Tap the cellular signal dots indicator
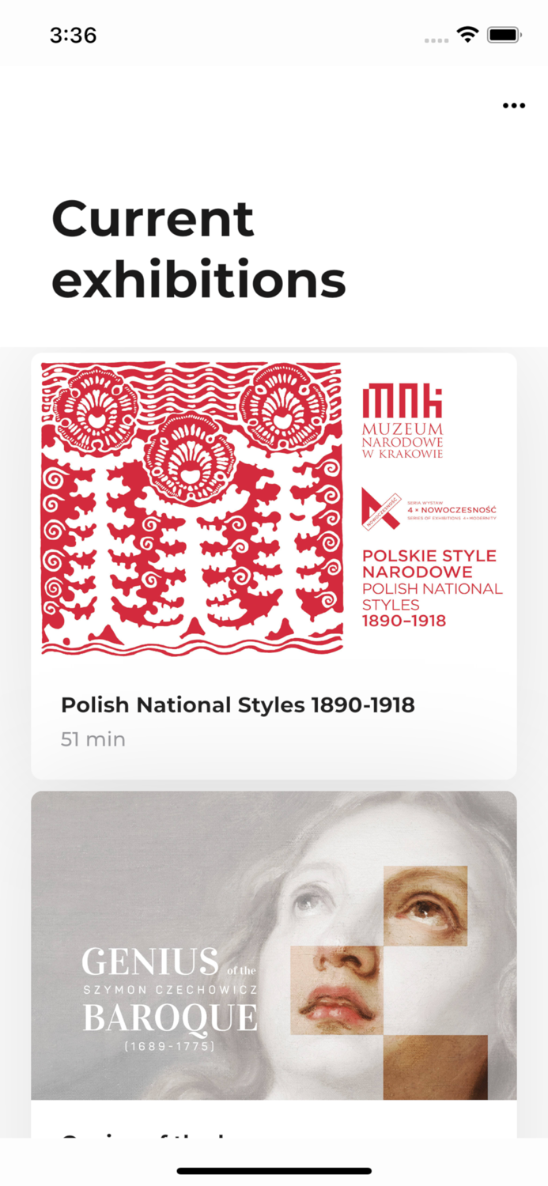548x1186 pixels. [437, 40]
